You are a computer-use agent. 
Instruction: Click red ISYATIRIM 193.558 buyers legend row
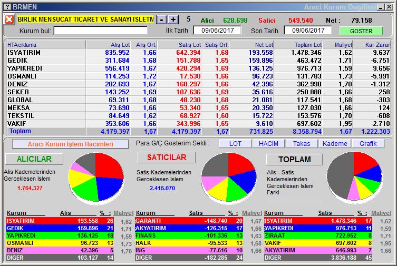click(60, 221)
